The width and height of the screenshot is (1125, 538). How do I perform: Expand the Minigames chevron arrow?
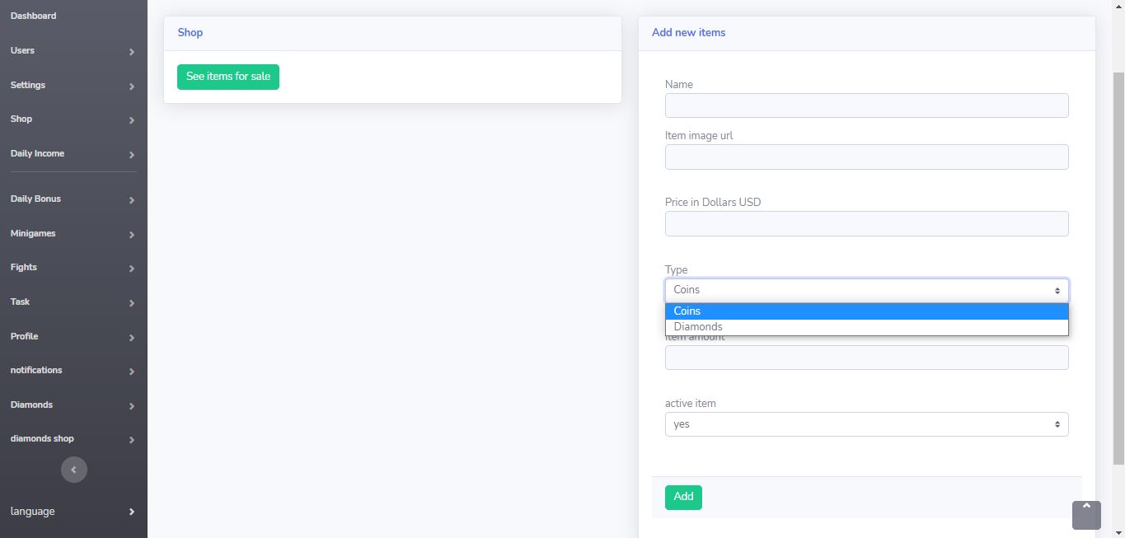click(x=132, y=235)
